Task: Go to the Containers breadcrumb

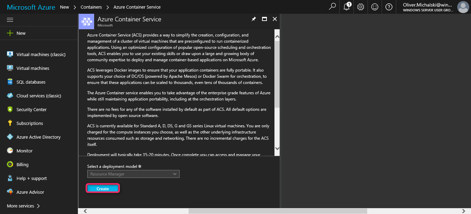Action: click(91, 7)
